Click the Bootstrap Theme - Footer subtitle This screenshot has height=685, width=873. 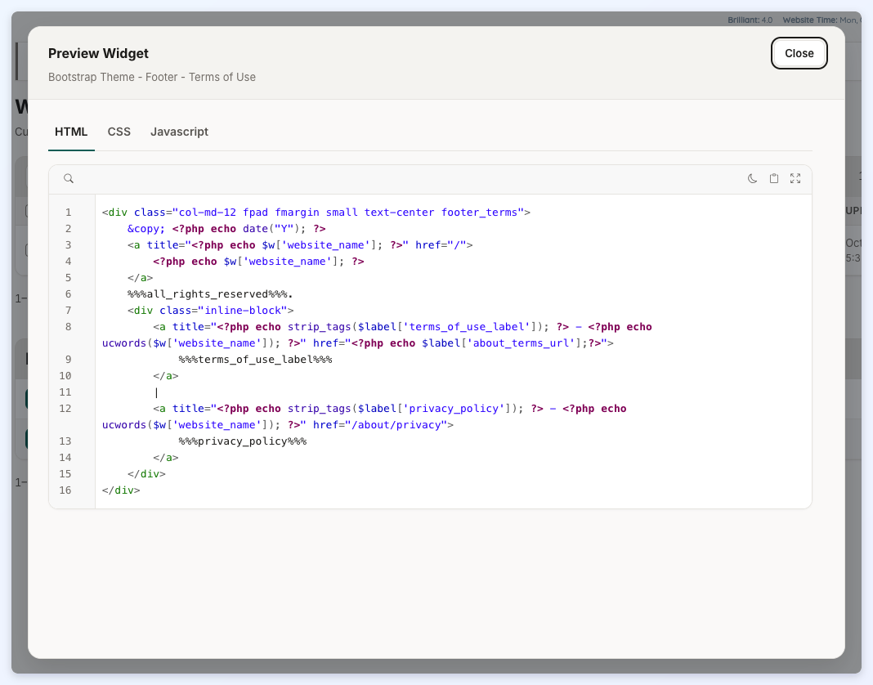tap(152, 78)
